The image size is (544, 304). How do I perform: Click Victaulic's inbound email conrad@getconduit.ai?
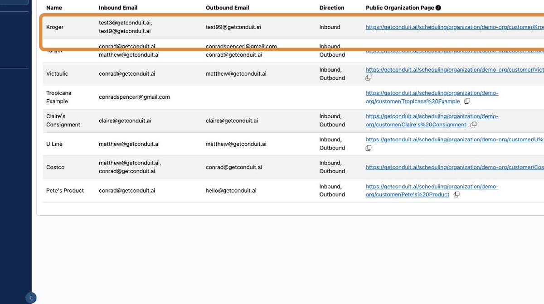127,73
